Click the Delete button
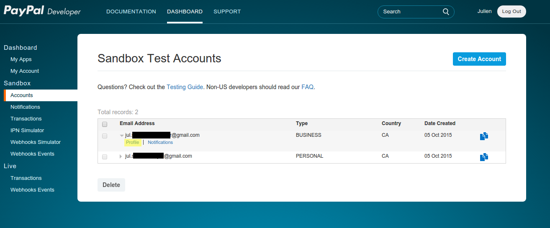550x228 pixels. (x=111, y=185)
